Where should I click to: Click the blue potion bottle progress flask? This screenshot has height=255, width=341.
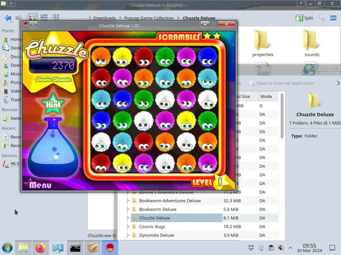point(53,147)
